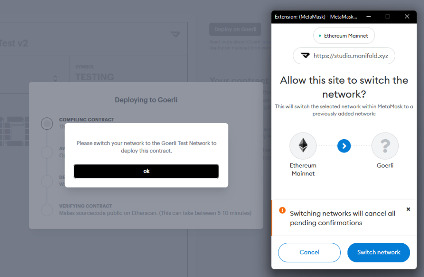Click the Manifold logo beside studio URL
The width and height of the screenshot is (424, 277).
click(305, 55)
